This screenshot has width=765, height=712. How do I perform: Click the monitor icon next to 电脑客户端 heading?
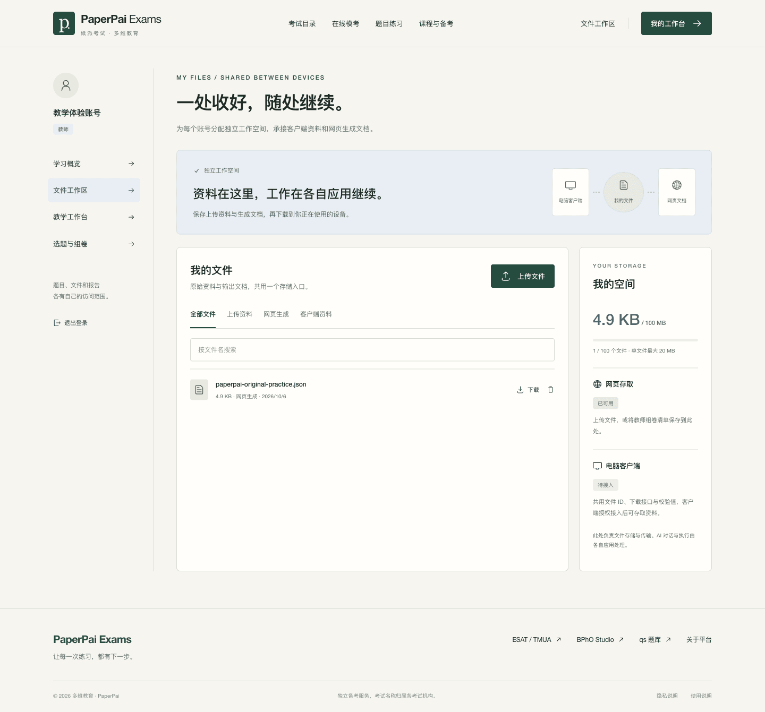coord(597,466)
